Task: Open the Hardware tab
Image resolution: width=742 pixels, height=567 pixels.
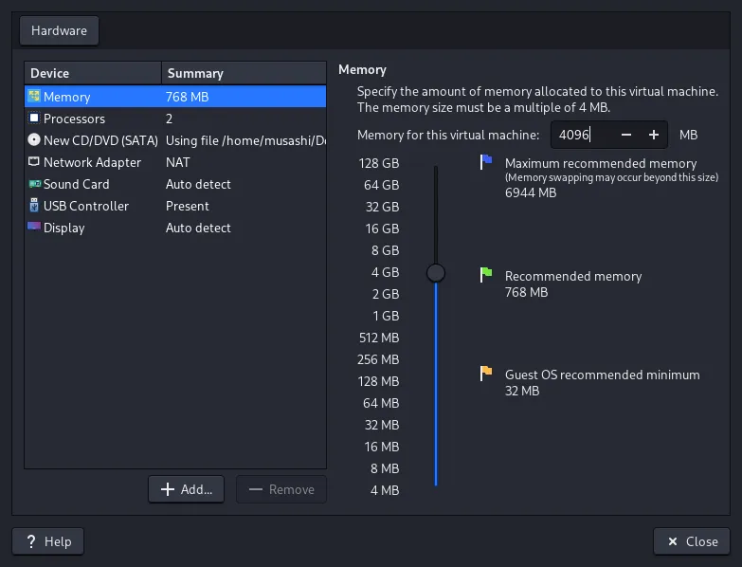Action: (59, 30)
